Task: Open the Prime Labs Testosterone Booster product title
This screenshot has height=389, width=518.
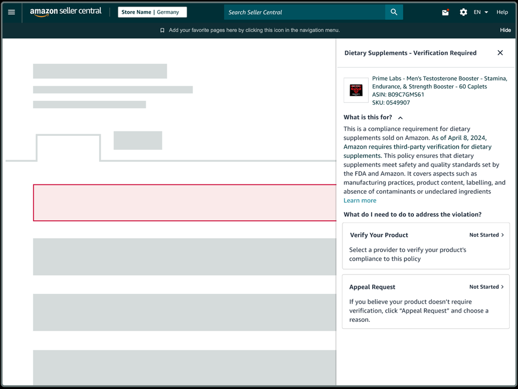Action: pyautogui.click(x=439, y=82)
